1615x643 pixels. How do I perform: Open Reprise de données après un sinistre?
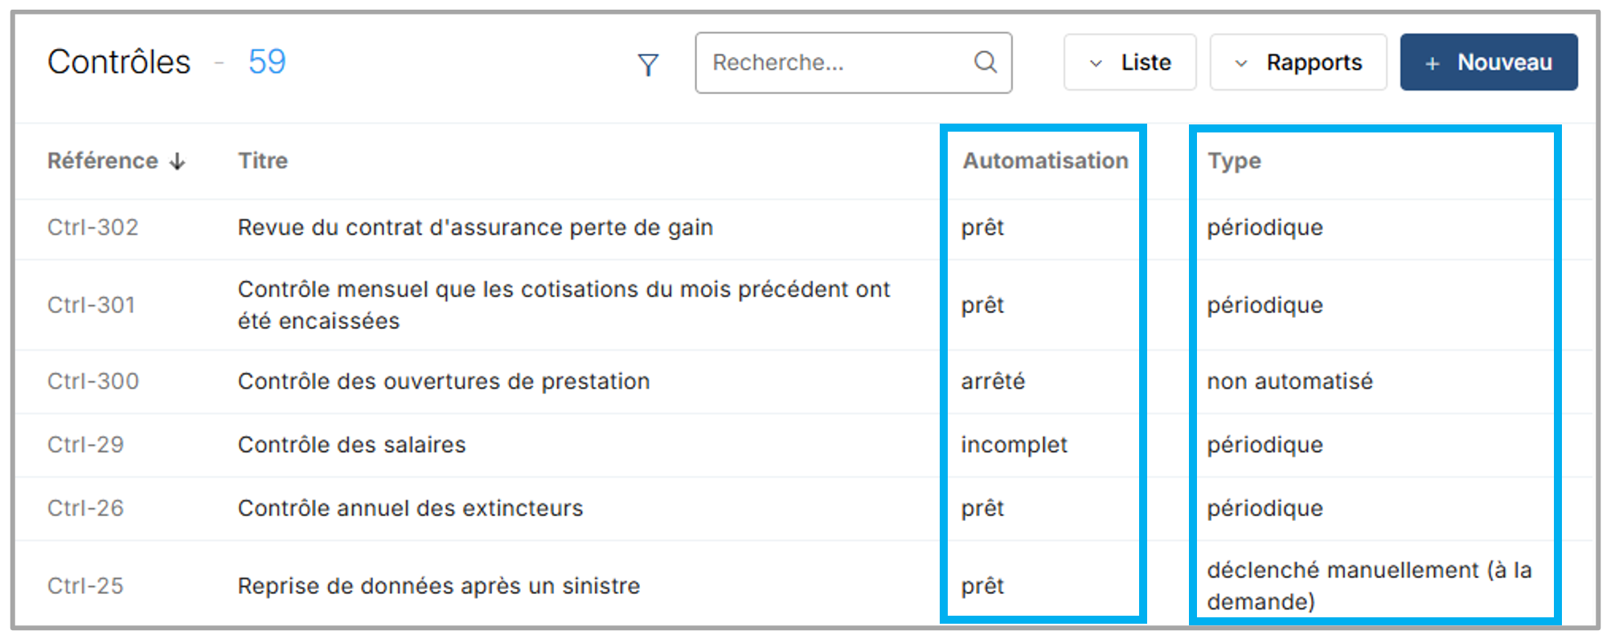[439, 586]
